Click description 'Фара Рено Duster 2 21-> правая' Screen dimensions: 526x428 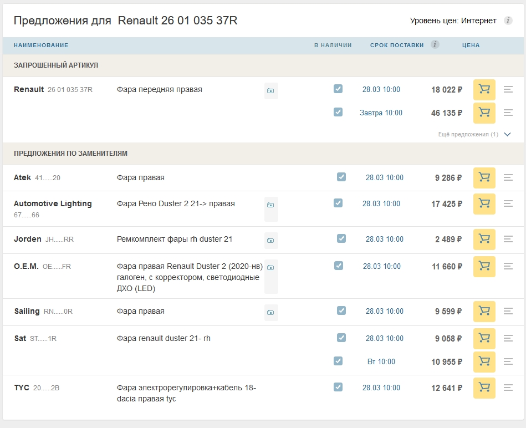coord(176,203)
